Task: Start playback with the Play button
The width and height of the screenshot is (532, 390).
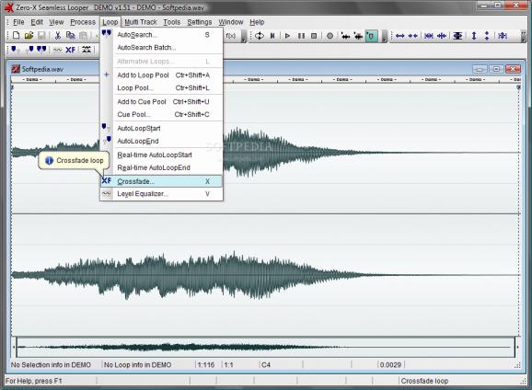Action: point(287,36)
